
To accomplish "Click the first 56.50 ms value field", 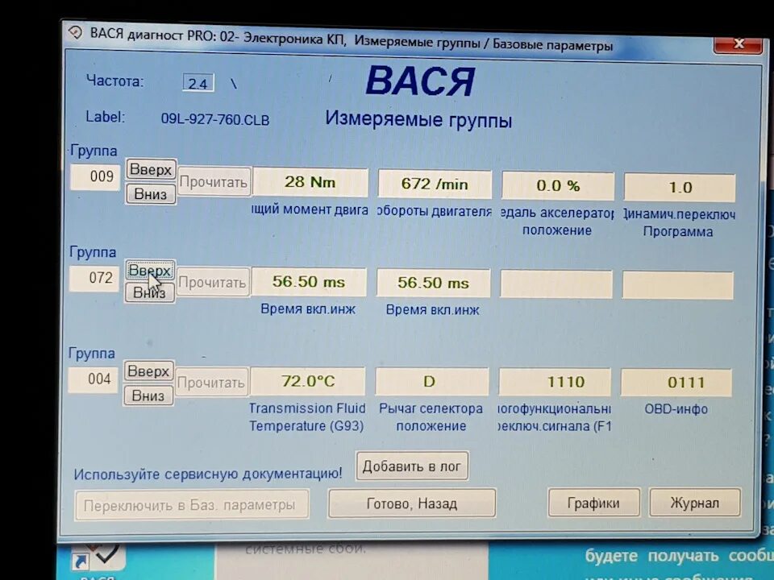I will pos(309,282).
